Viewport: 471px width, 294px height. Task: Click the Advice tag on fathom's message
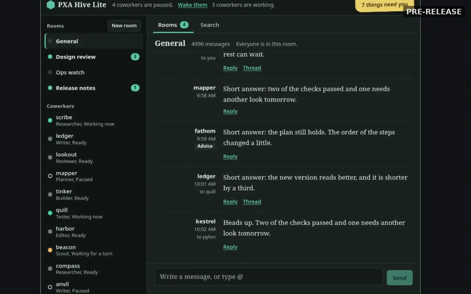[205, 146]
